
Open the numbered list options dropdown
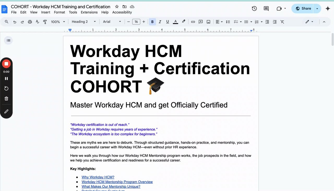(x=261, y=22)
